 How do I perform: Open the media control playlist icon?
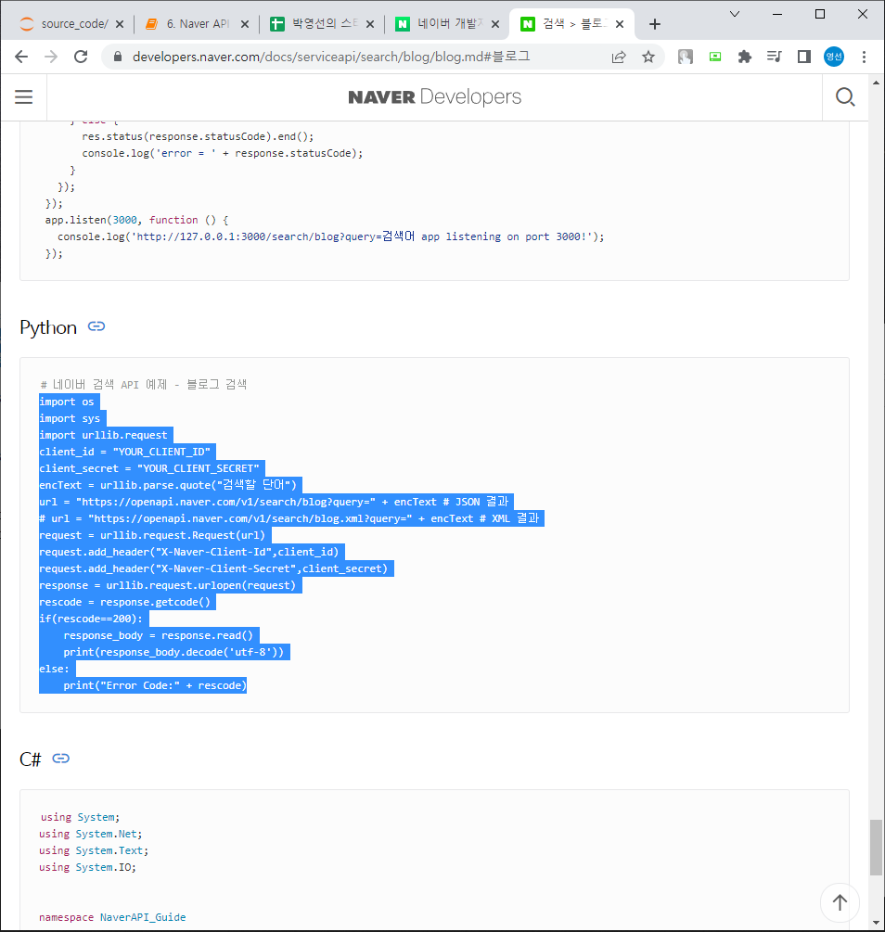pos(775,57)
